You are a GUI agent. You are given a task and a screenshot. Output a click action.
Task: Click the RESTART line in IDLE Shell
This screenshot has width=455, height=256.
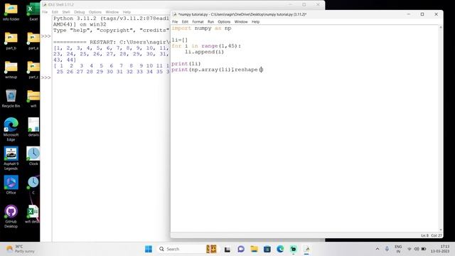click(x=112, y=42)
